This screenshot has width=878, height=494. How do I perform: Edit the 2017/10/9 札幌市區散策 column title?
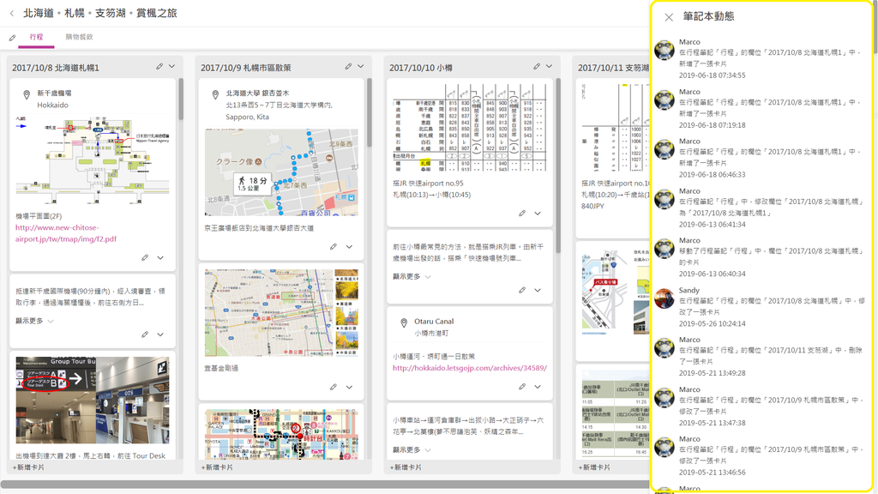pyautogui.click(x=348, y=66)
